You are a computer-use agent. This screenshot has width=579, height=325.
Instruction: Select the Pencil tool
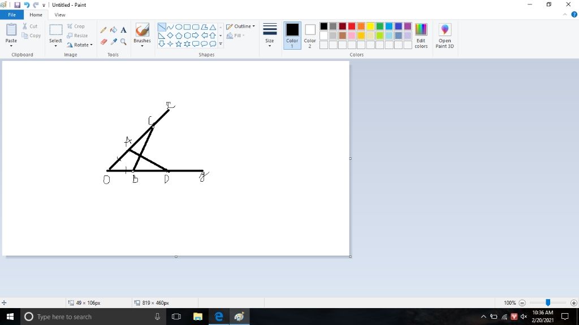click(x=103, y=30)
